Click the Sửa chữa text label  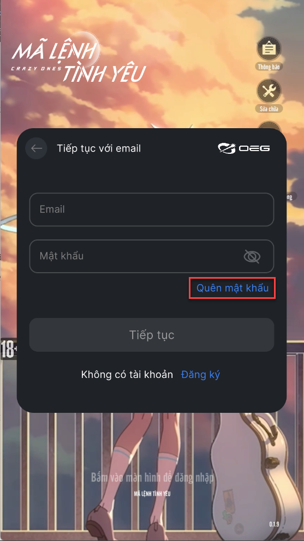pyautogui.click(x=269, y=109)
